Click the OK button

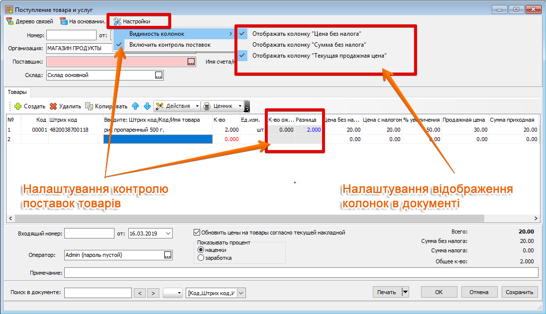pyautogui.click(x=439, y=292)
